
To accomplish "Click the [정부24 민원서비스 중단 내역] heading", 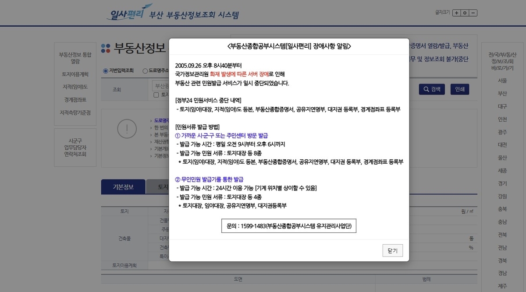I will (208, 100).
